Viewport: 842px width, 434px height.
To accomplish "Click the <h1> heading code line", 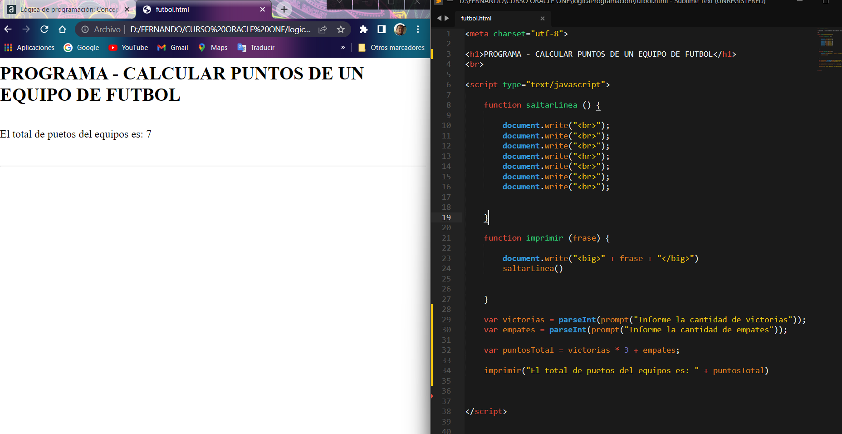I will tap(601, 54).
